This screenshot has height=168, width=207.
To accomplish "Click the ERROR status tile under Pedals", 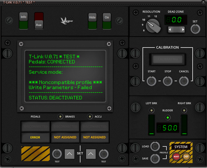I will click(x=35, y=137).
